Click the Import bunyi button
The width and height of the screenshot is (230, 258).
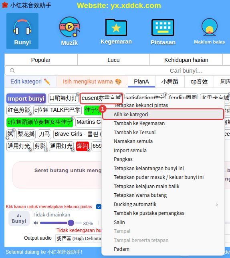(26, 99)
